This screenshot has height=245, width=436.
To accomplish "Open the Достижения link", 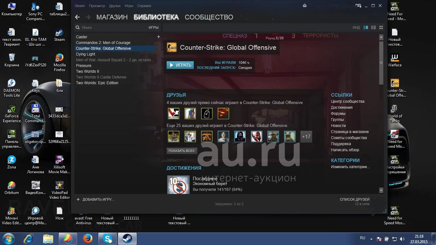I will [342, 108].
